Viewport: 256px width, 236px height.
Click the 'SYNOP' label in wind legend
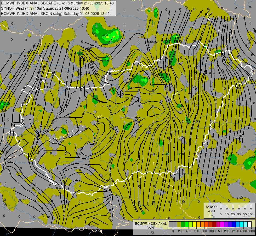click(x=211, y=207)
